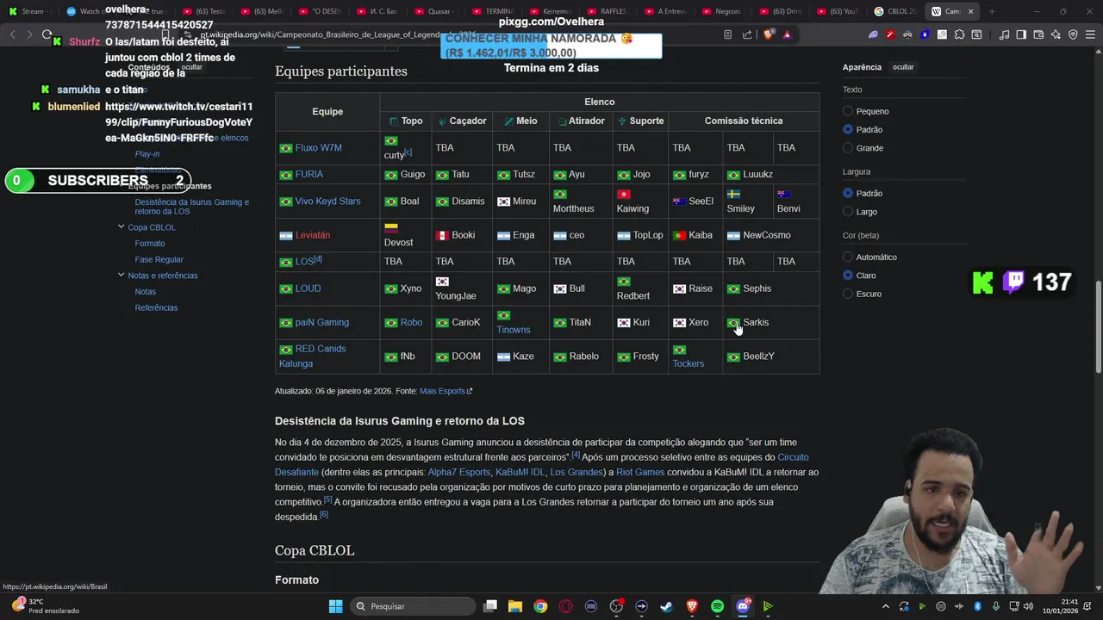The height and width of the screenshot is (620, 1103).
Task: Click the Argentina flag next to Leviatán
Action: point(285,235)
